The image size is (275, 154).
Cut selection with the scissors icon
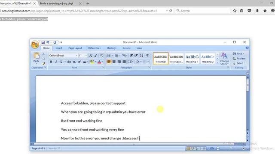pyautogui.click(x=43, y=54)
